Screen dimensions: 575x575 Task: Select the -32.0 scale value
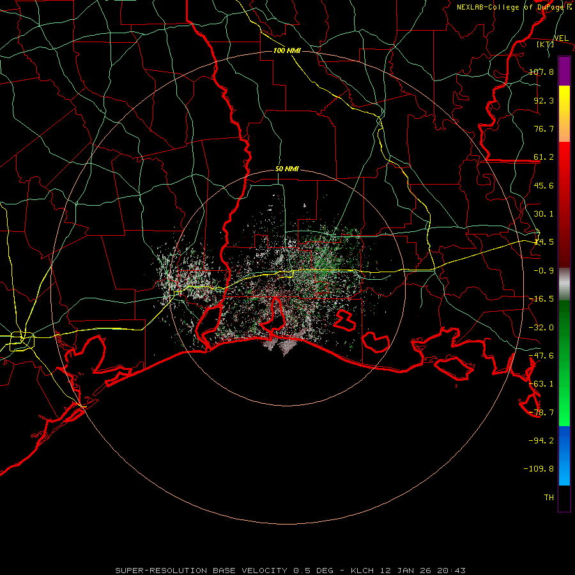pos(541,328)
